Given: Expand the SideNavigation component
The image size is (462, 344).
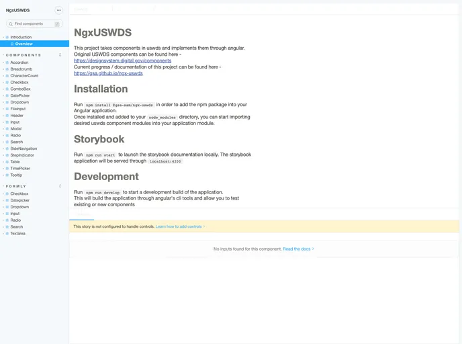Looking at the screenshot, I should (24, 148).
